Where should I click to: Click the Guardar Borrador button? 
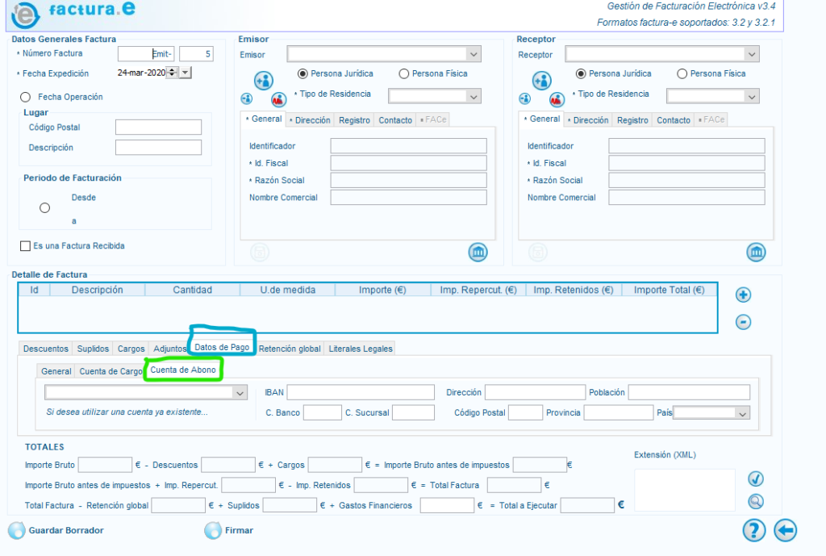56,530
